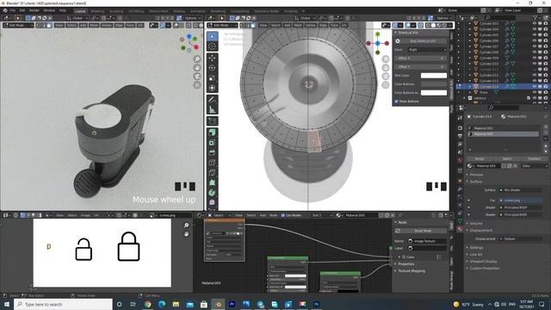Toggle Cylinder.014 viewport monitor icon
Image resolution: width=551 pixels, height=310 pixels.
[x=540, y=86]
